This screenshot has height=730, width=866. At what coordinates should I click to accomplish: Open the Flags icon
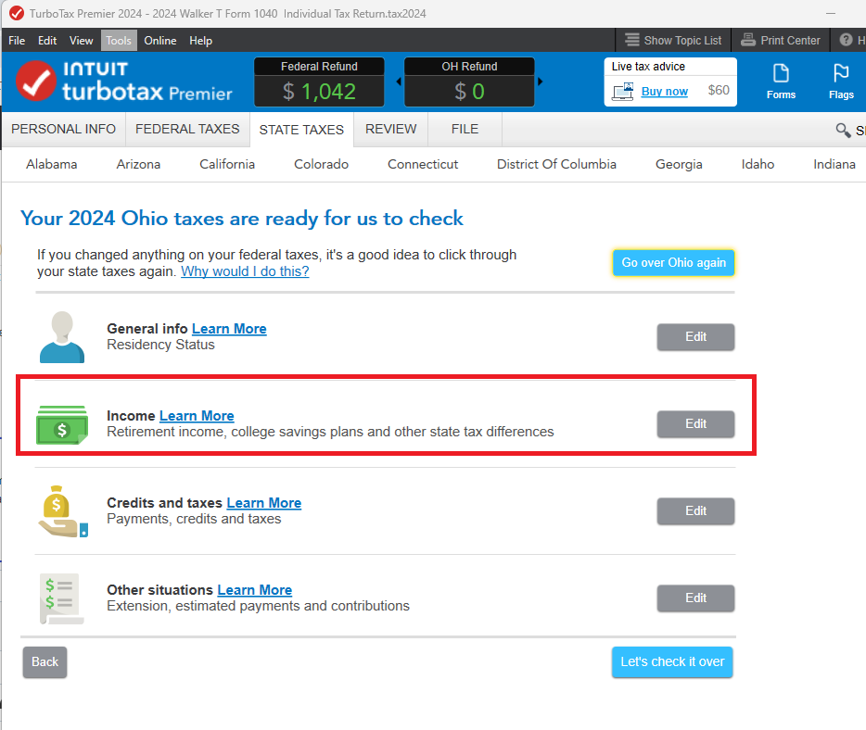[841, 73]
